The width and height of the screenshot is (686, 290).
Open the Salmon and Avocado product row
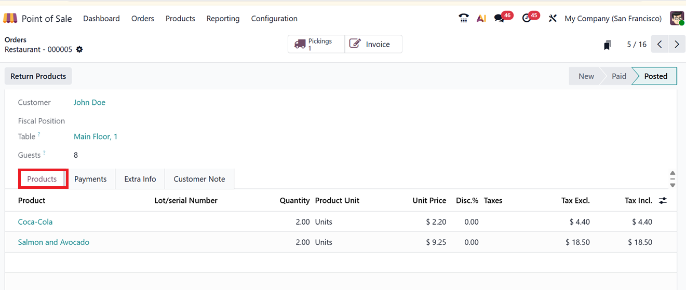tap(53, 242)
